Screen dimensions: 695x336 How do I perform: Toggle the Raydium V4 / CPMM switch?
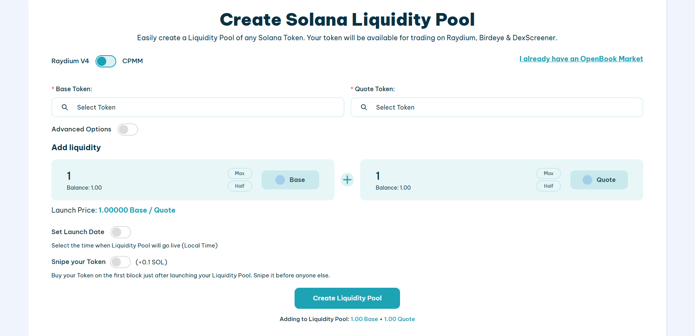[x=106, y=61]
